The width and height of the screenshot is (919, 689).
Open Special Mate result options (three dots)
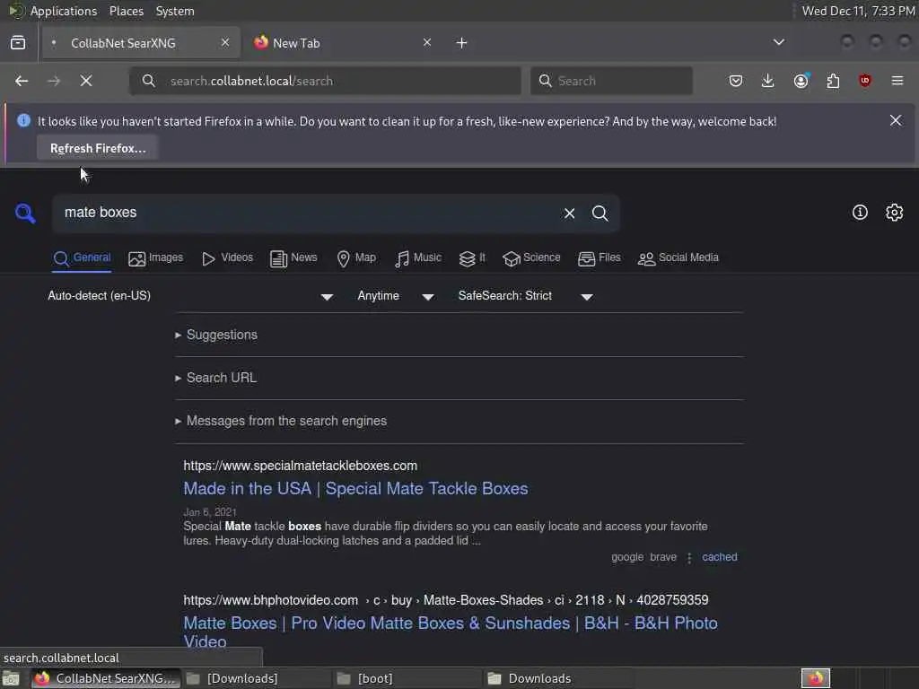click(689, 558)
